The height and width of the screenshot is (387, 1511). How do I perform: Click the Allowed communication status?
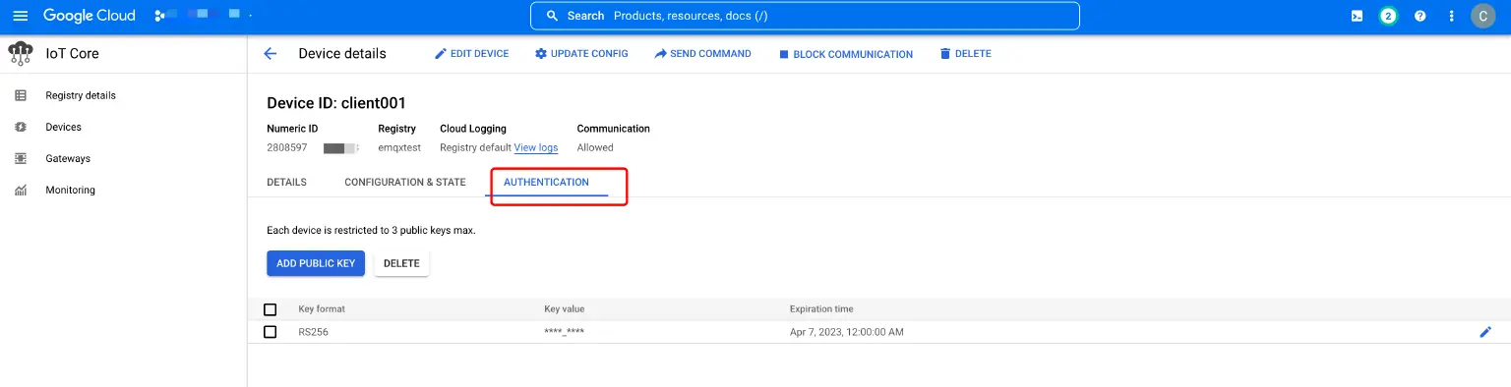(595, 147)
